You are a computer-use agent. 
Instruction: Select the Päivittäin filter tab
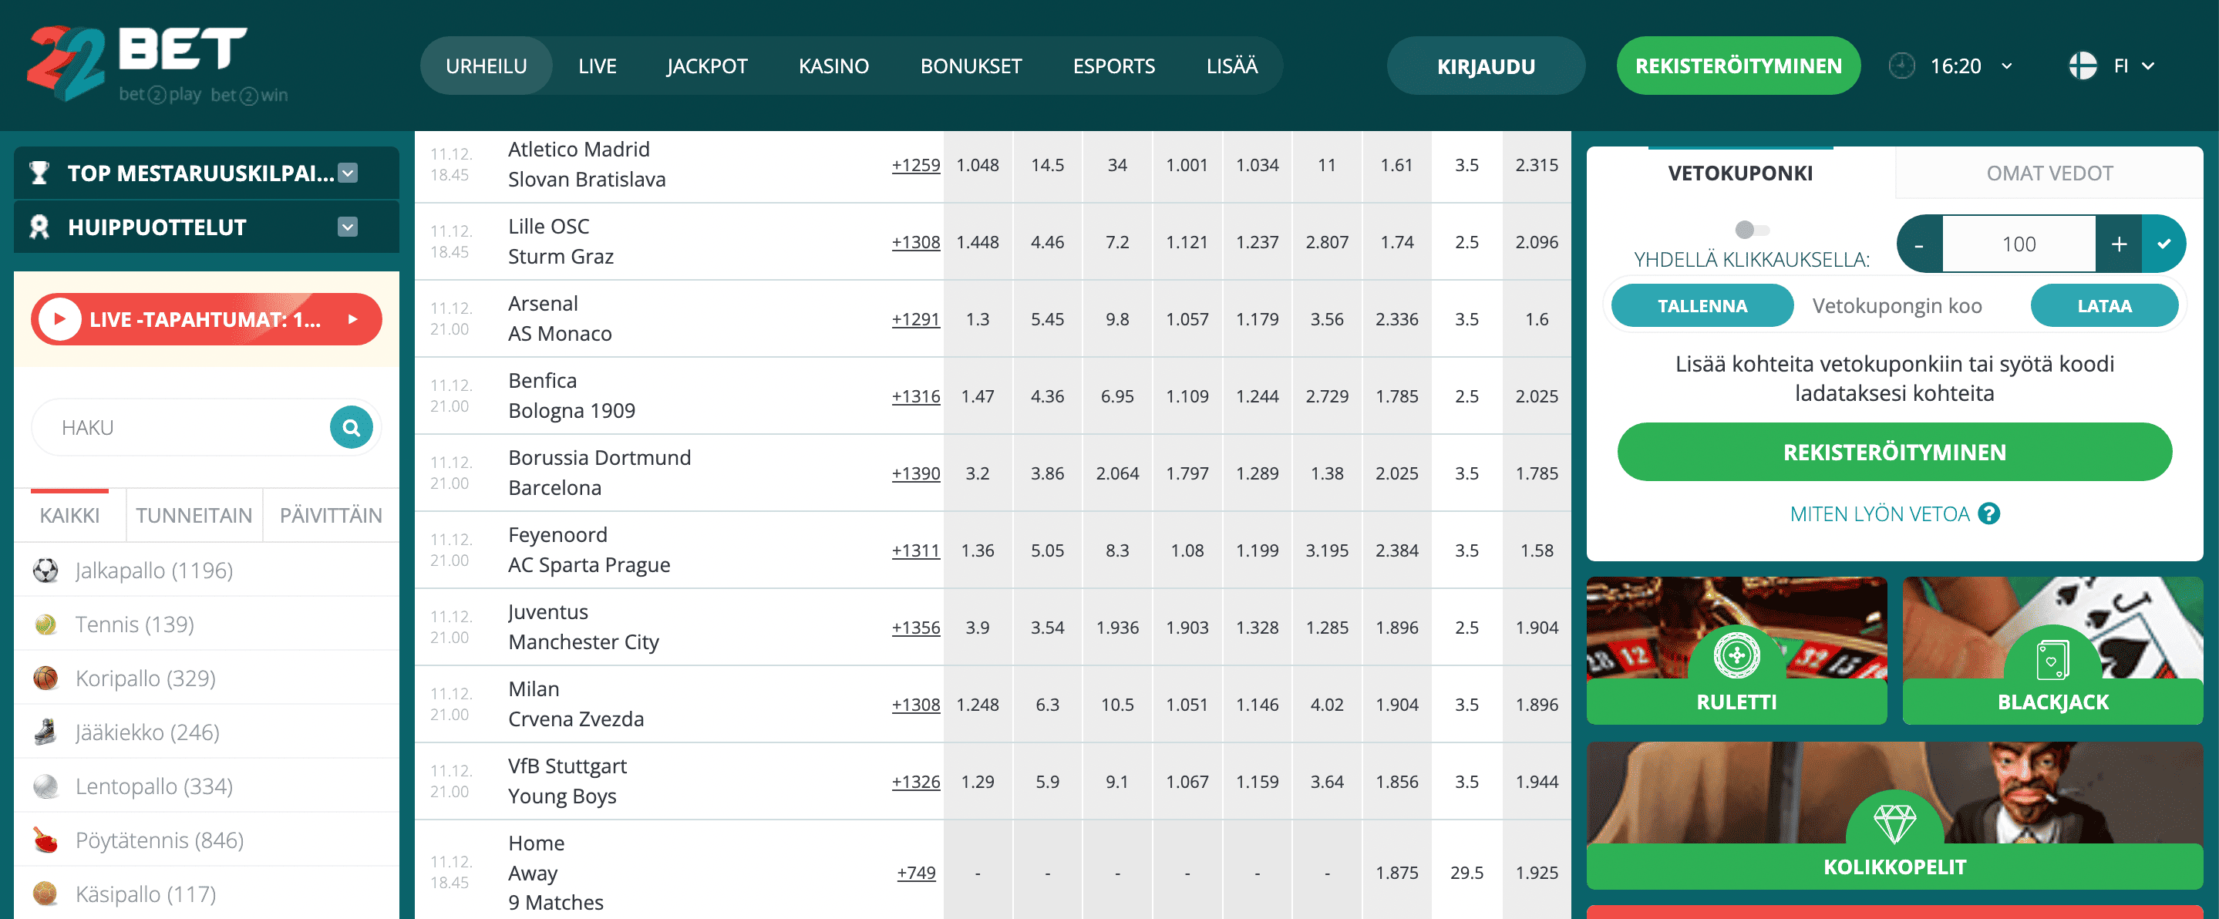[x=331, y=515]
